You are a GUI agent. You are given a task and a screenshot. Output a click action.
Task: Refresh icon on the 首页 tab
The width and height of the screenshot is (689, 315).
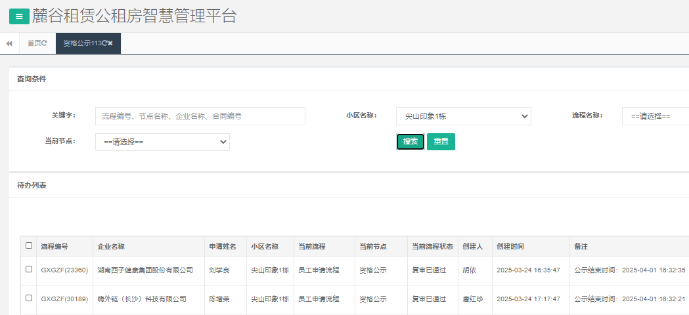click(45, 43)
